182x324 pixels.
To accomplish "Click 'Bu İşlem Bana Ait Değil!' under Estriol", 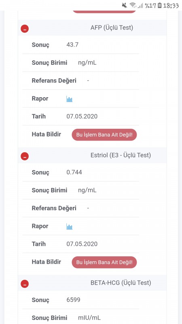I will coord(104,262).
